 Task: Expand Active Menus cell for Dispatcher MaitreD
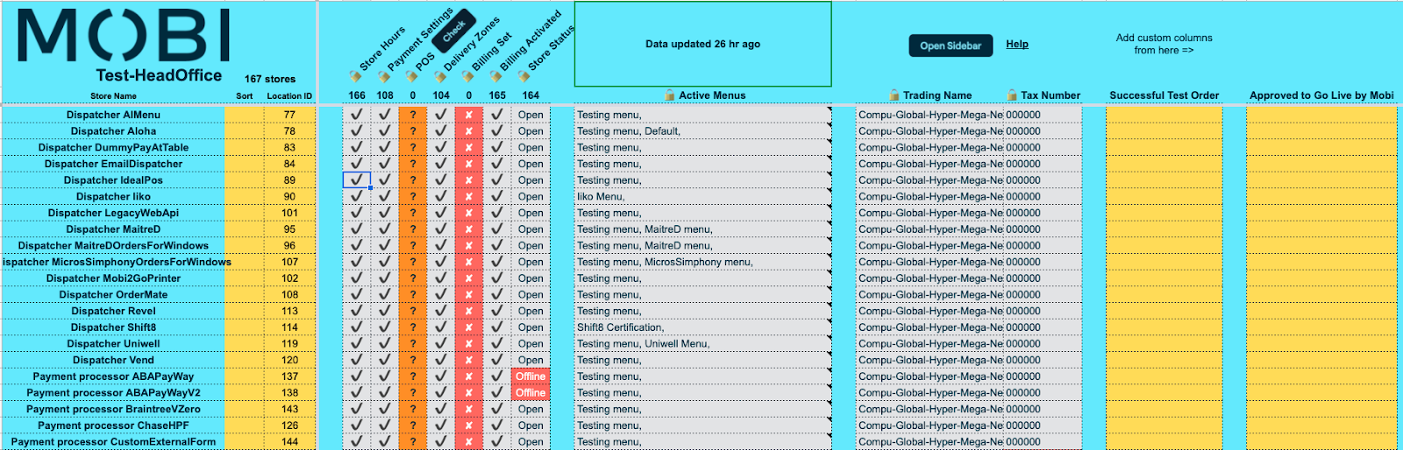(x=701, y=229)
